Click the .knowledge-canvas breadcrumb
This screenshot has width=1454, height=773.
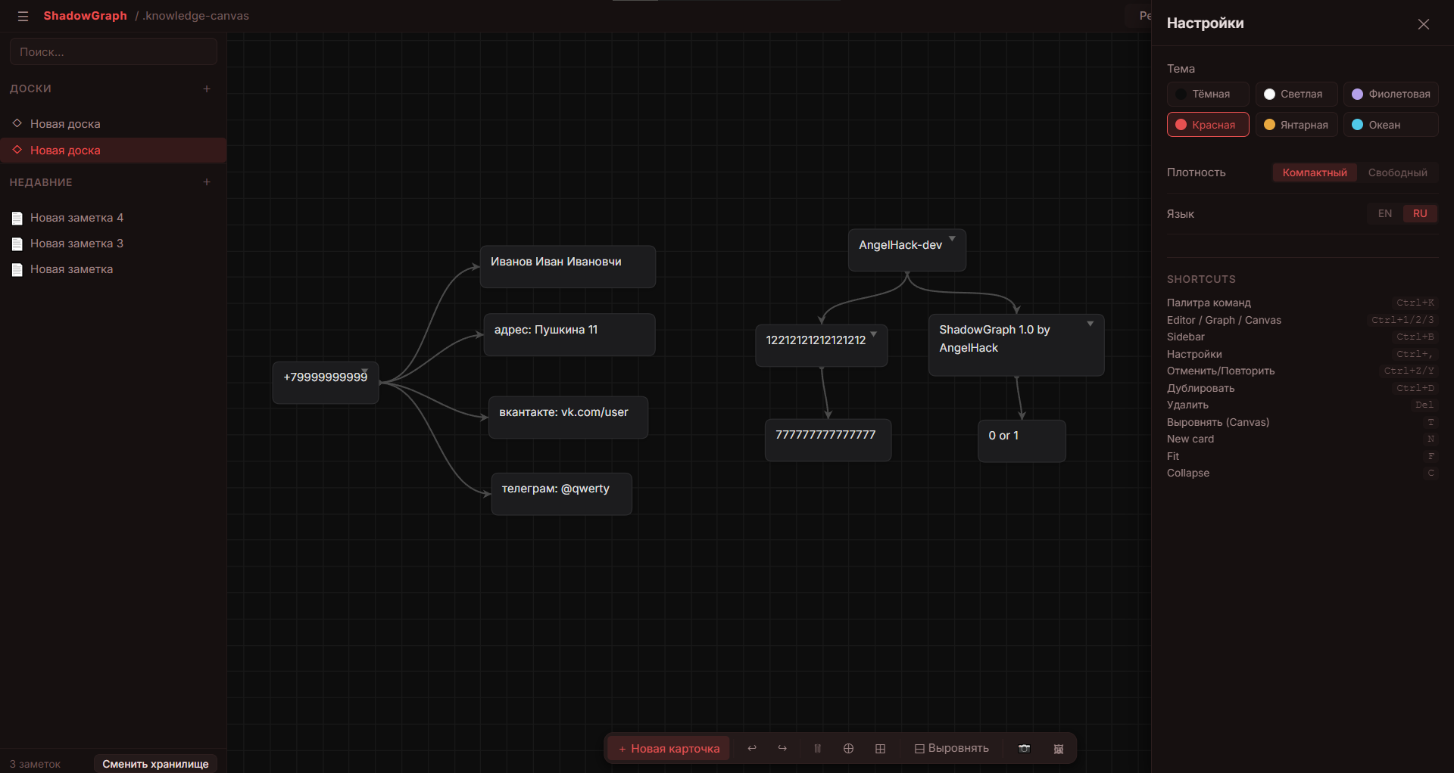click(x=195, y=16)
